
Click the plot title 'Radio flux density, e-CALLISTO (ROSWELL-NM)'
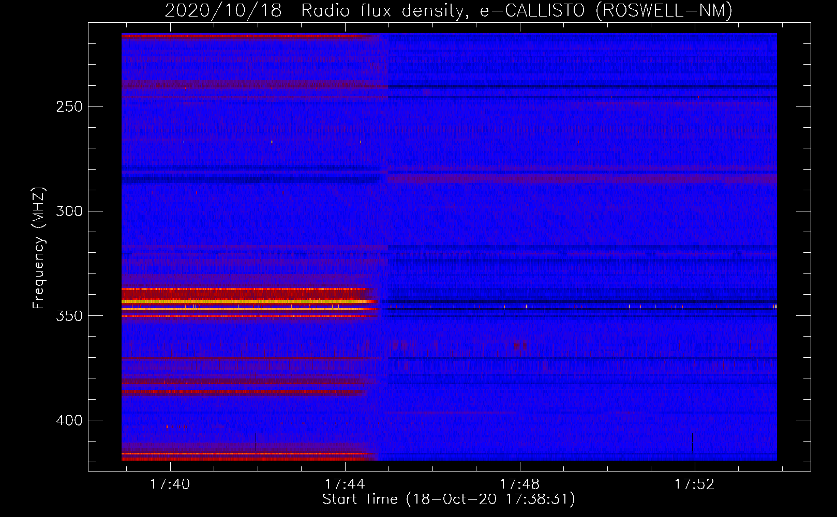point(517,10)
